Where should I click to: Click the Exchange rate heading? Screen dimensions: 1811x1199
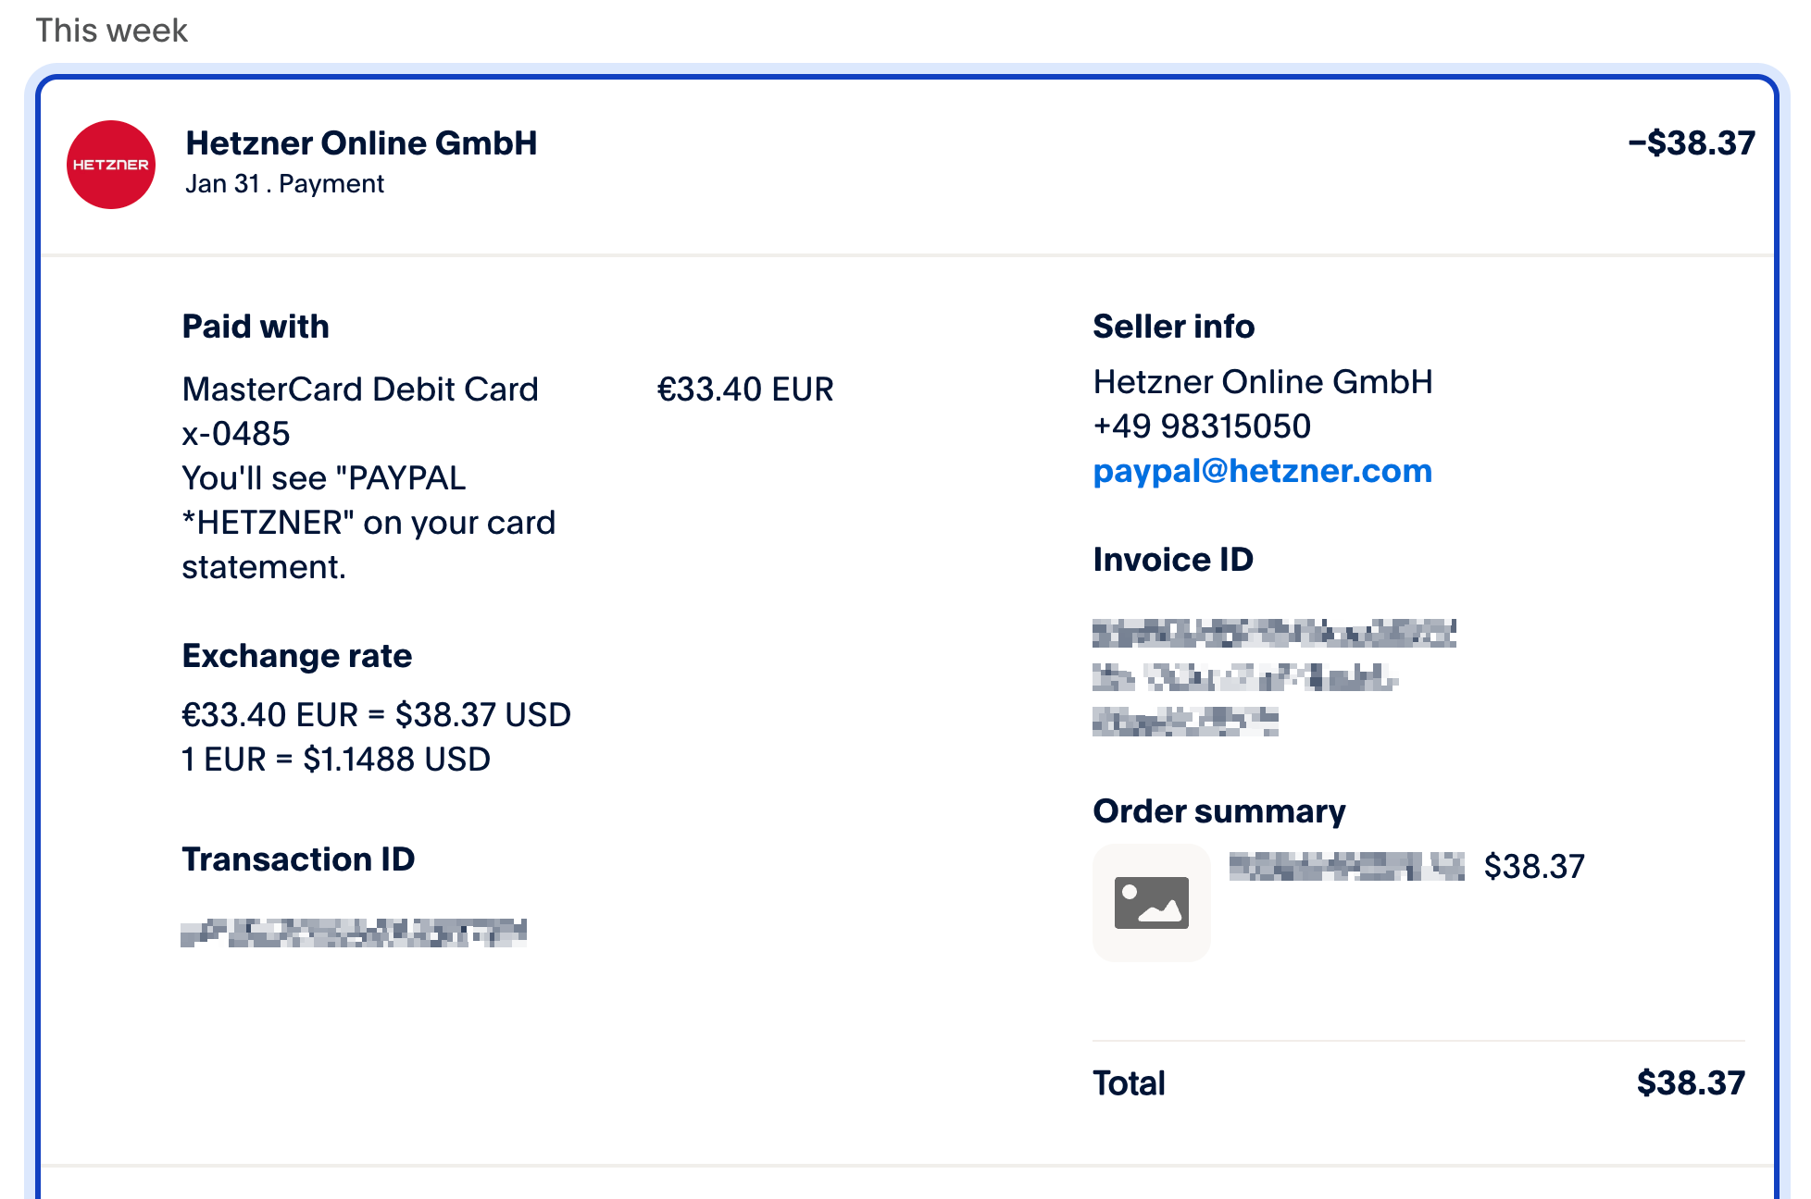point(296,656)
